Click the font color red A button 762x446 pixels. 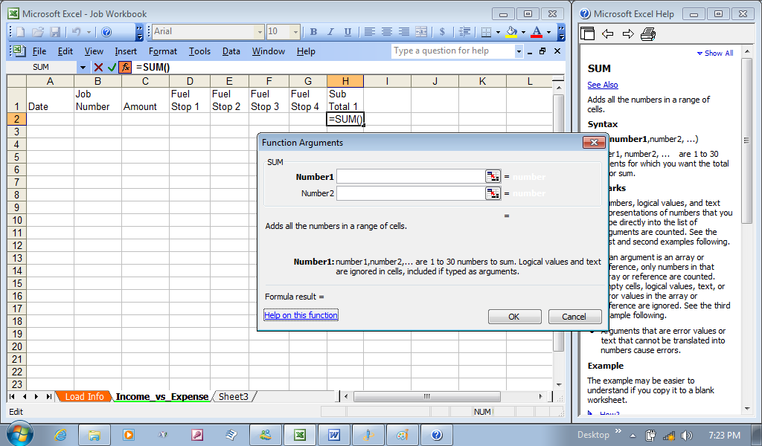click(x=536, y=32)
